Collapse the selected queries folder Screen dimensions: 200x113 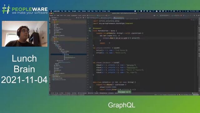click(x=63, y=54)
